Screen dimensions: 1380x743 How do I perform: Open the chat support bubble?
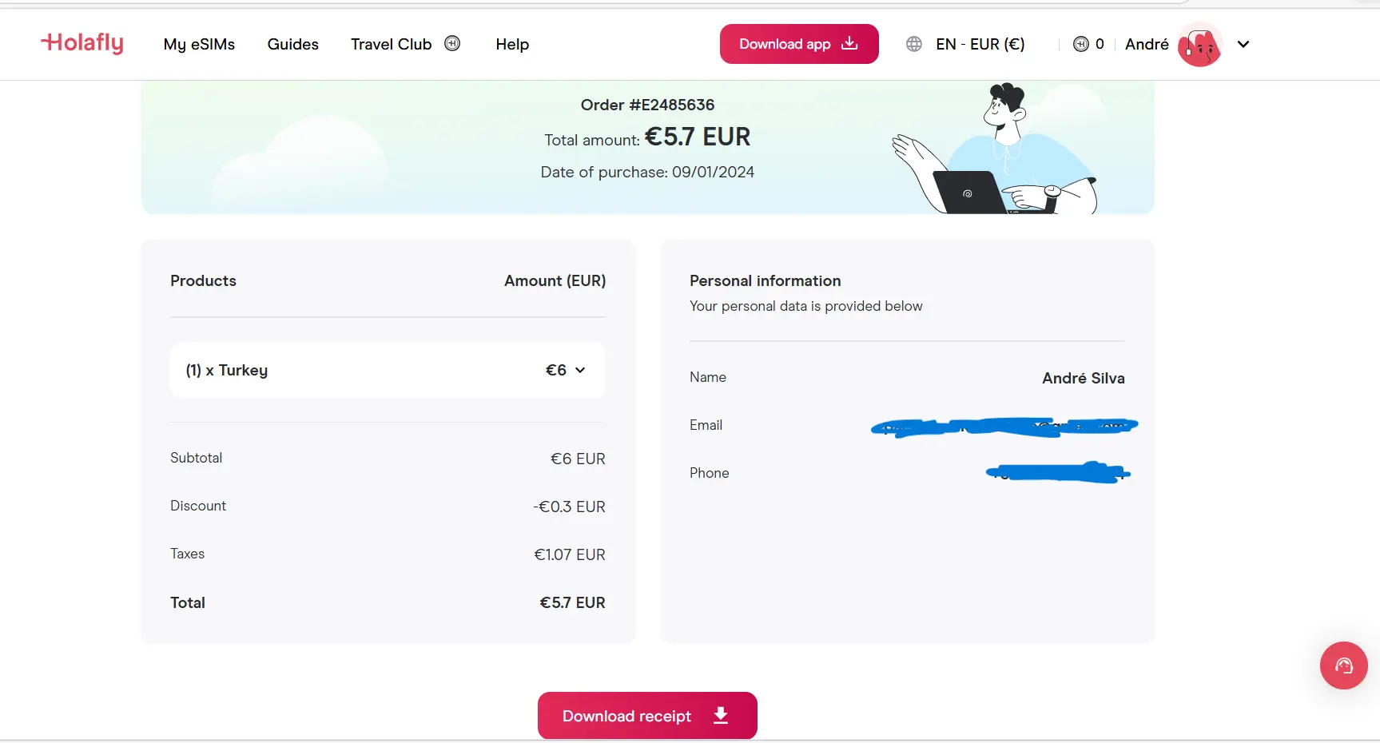pos(1343,666)
